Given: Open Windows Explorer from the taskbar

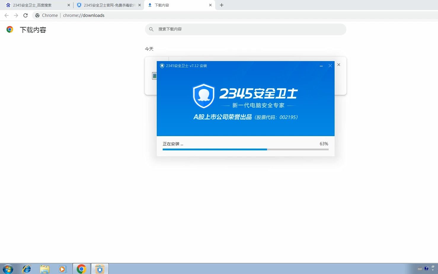Looking at the screenshot, I should pos(45,269).
